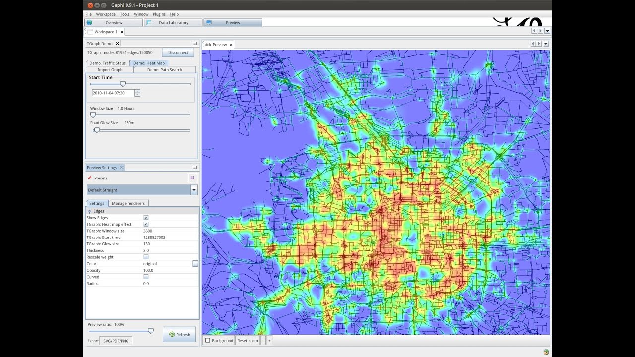
Task: Zoom out with the minus button
Action: [263, 341]
